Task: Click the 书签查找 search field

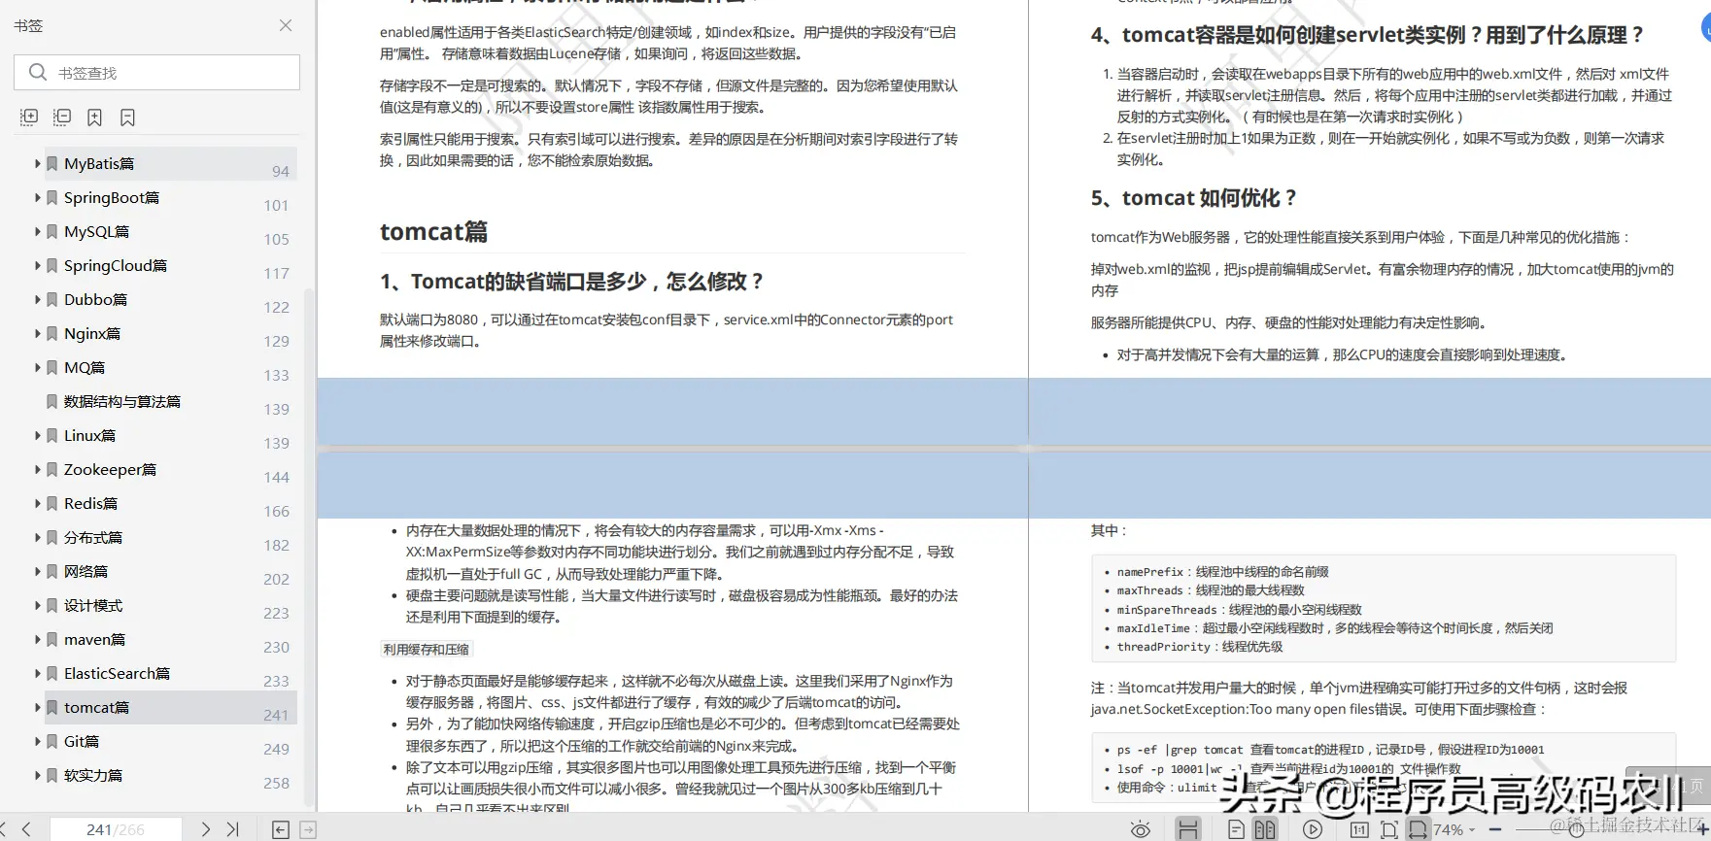Action: pos(156,73)
